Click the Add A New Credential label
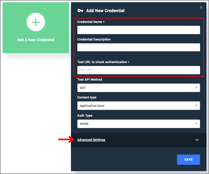The width and height of the screenshot is (209, 174). click(x=36, y=40)
